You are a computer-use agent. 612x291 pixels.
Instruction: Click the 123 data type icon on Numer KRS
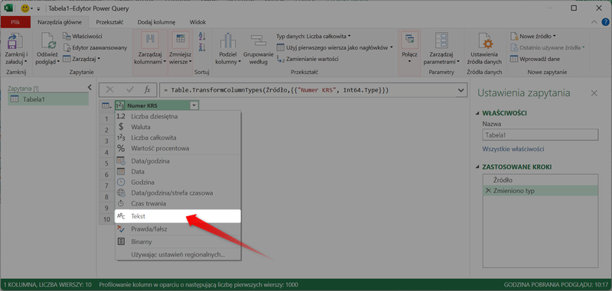(x=120, y=105)
